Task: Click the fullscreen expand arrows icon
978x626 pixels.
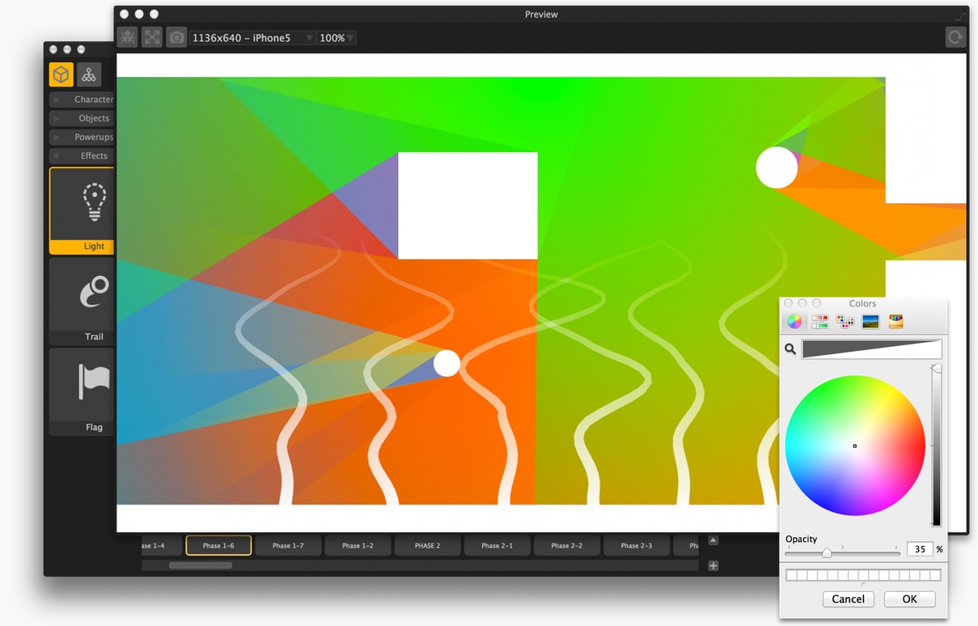Action: click(152, 37)
